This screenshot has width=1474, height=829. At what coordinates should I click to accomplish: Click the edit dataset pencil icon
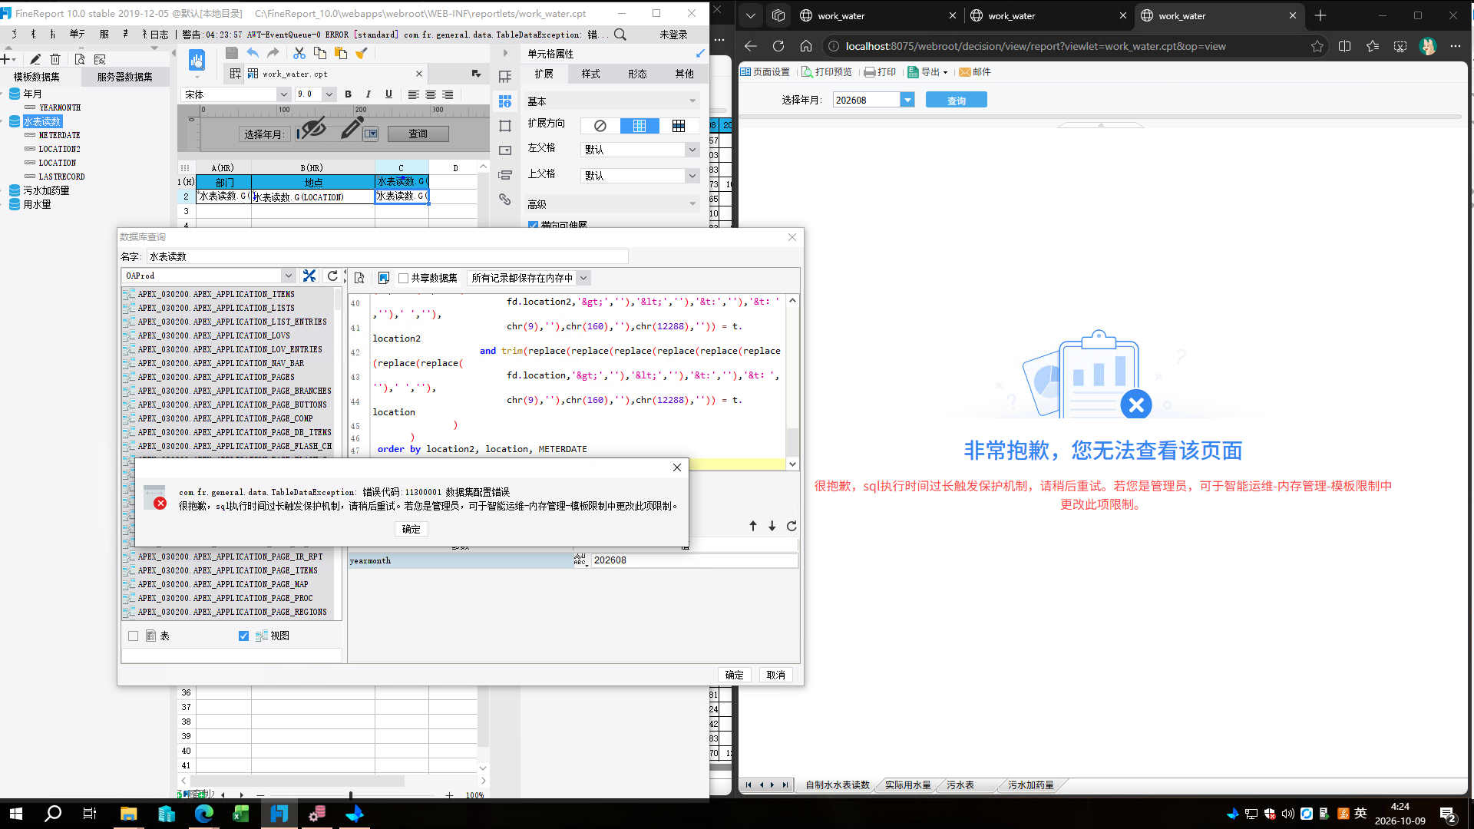(x=35, y=59)
